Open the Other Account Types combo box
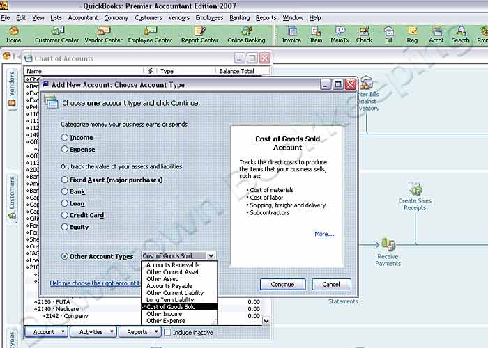 (x=178, y=255)
